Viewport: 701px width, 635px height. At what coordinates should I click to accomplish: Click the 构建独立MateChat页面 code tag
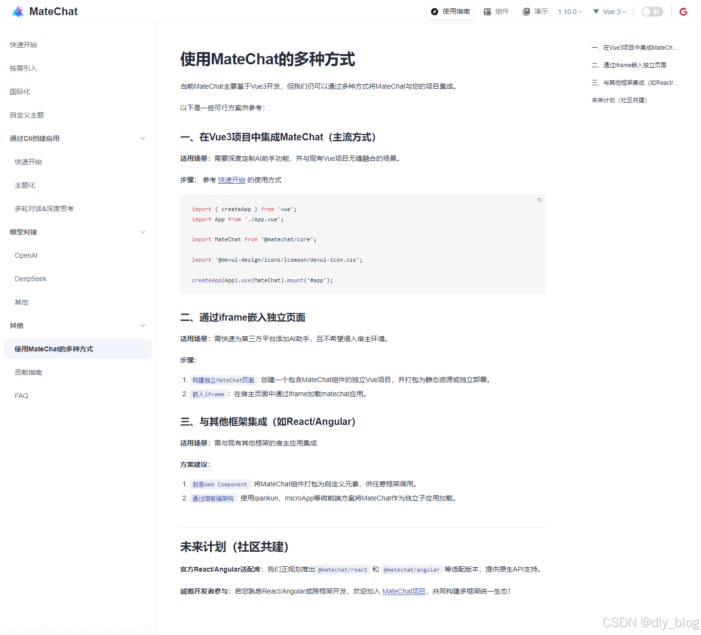pyautogui.click(x=223, y=380)
